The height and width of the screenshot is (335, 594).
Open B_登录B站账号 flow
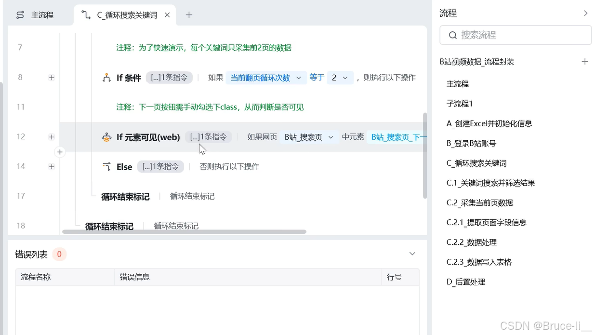tap(471, 143)
